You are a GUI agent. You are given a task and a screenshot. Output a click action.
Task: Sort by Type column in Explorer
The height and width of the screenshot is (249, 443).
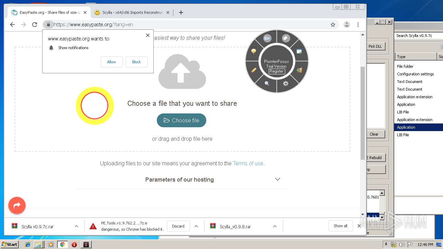(x=416, y=57)
